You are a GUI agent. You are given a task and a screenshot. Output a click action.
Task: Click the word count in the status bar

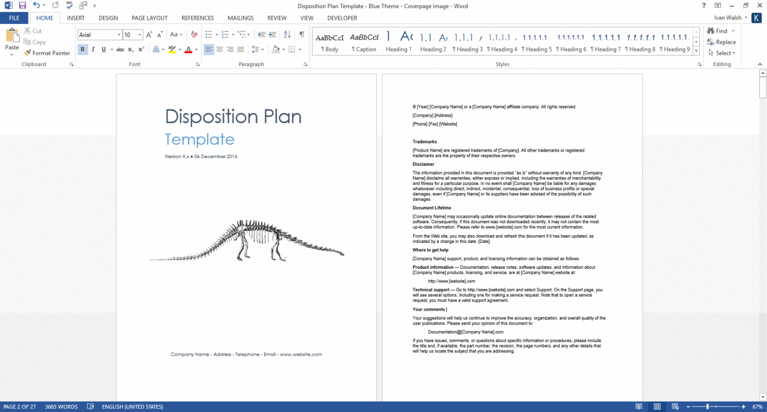tap(61, 407)
